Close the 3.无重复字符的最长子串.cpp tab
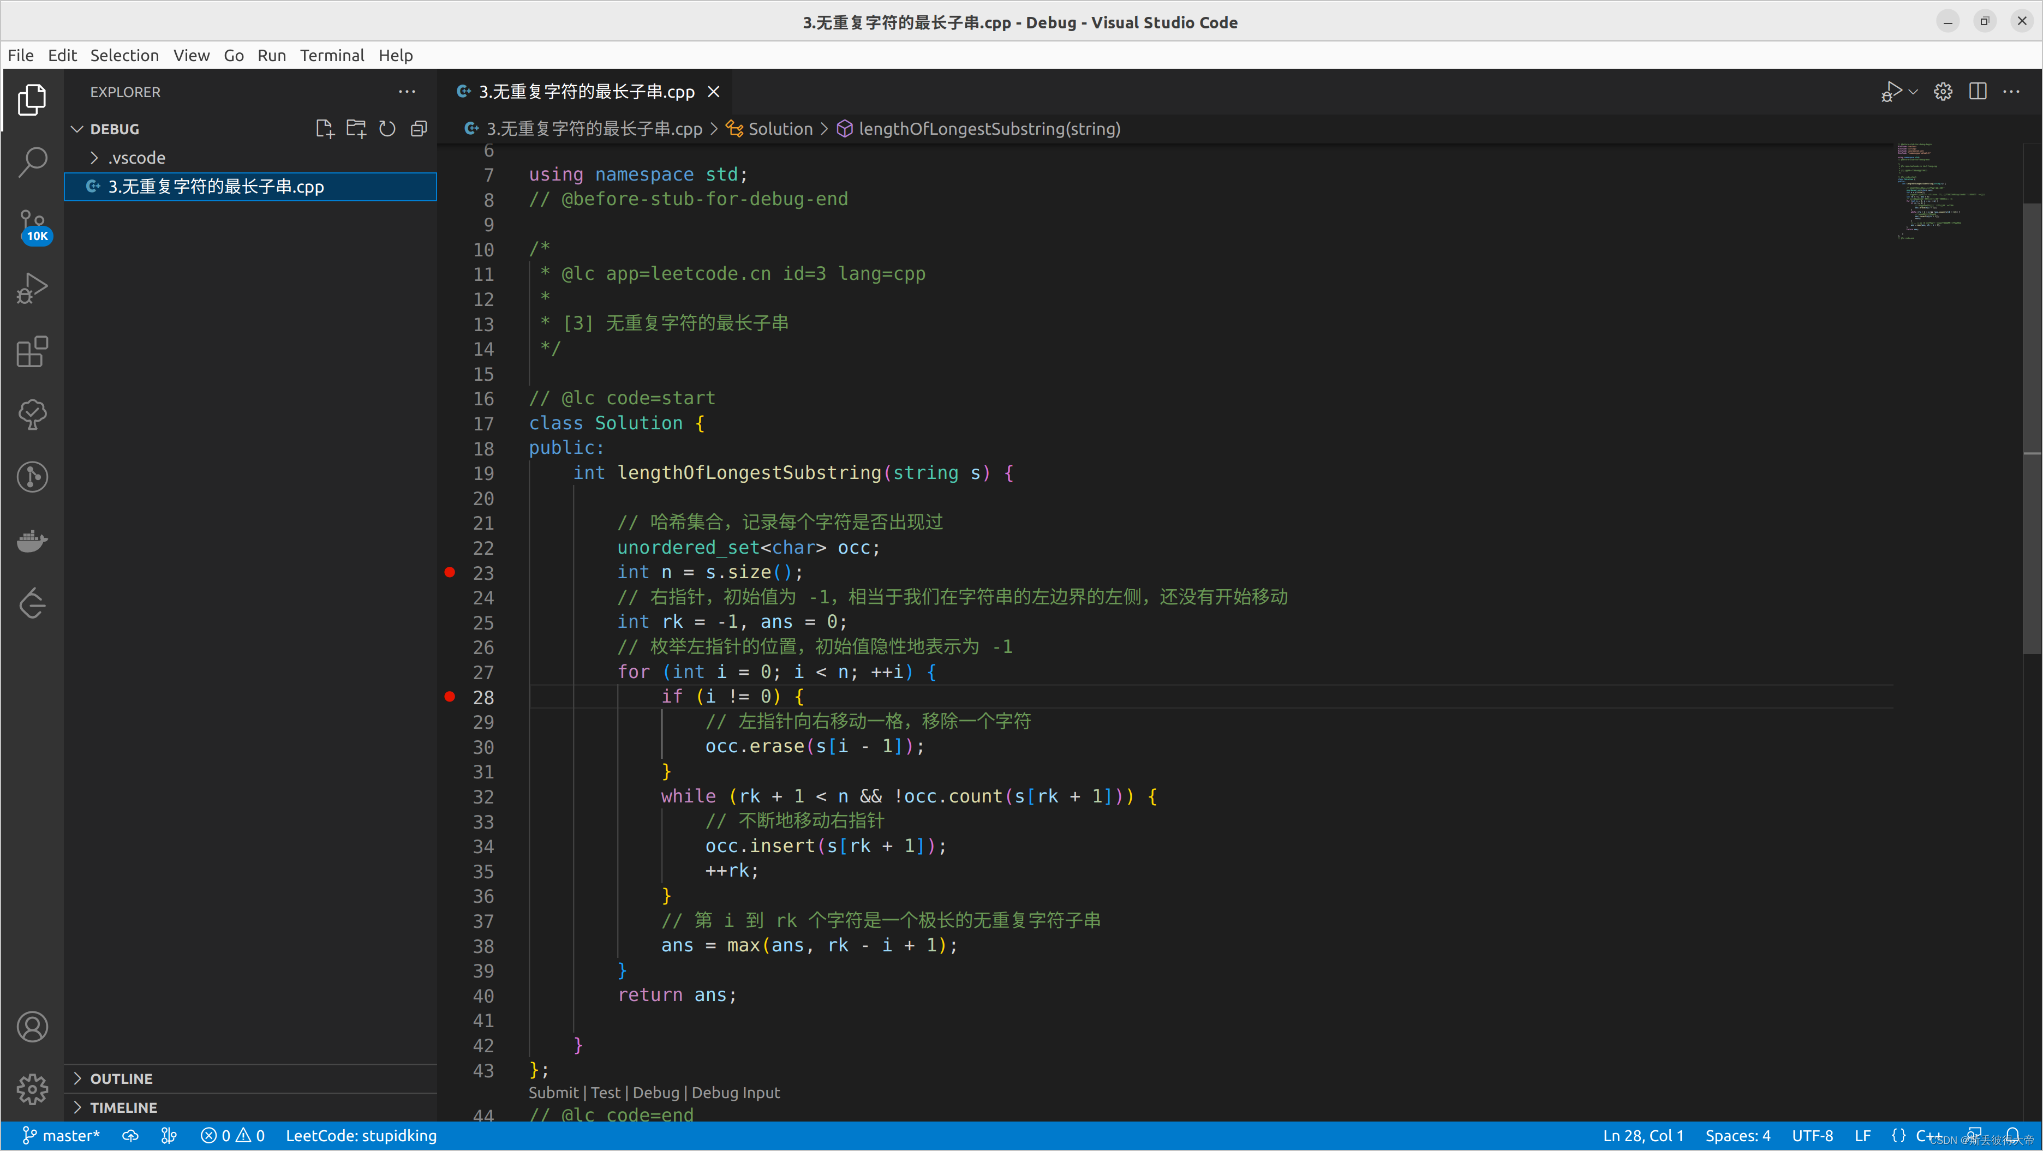Viewport: 2043px width, 1151px height. (714, 92)
